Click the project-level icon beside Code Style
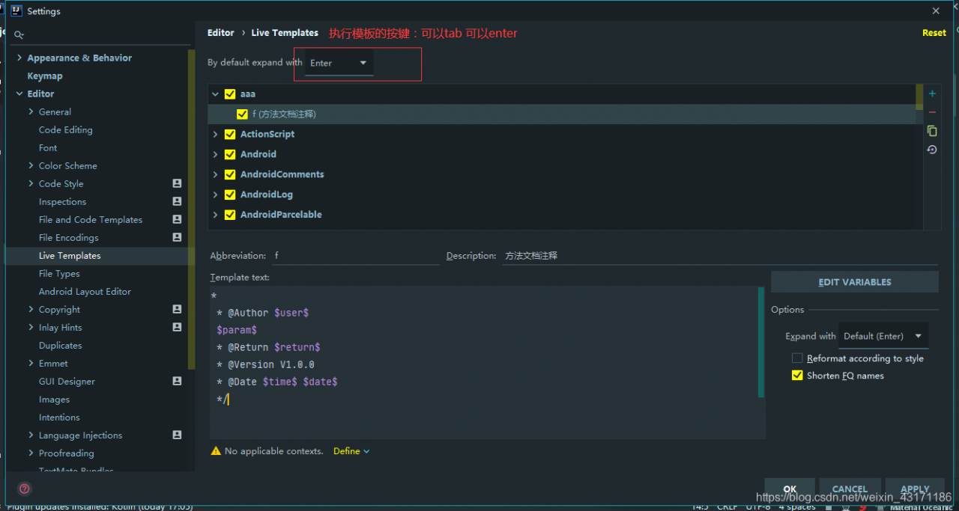 (177, 183)
